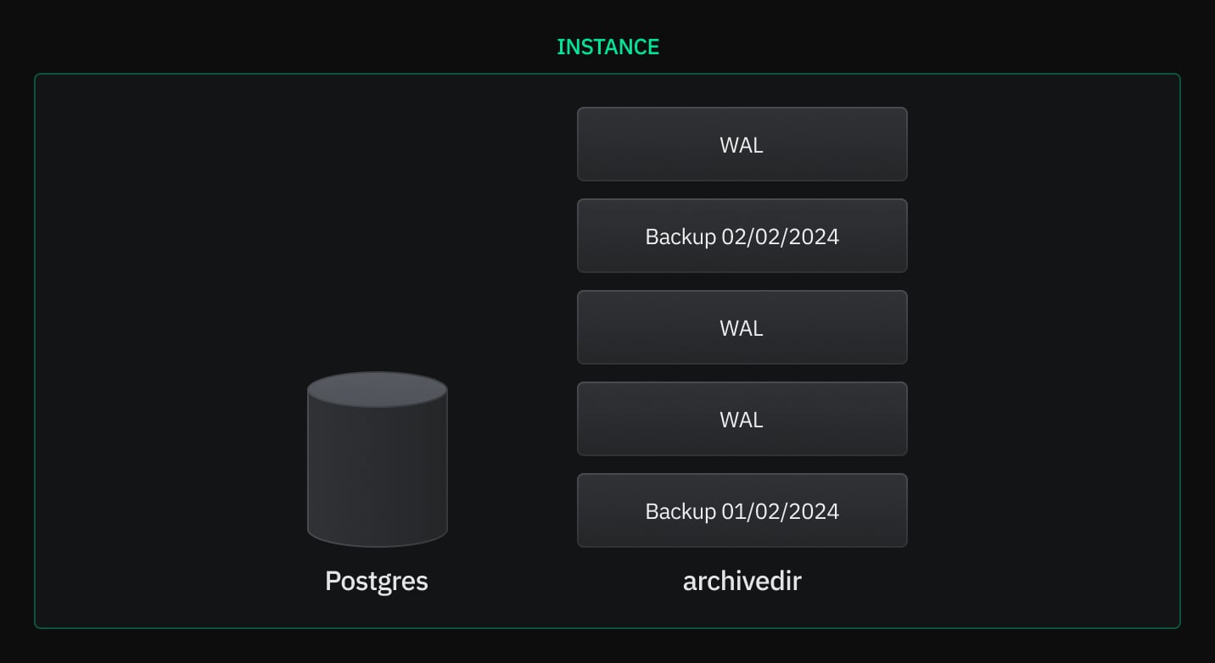
Task: Click the word Backup in the 02/02/2024 block
Action: 680,237
